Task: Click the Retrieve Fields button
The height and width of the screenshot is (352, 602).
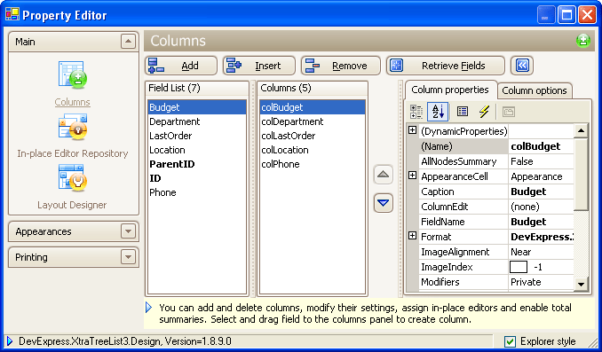Action: [x=446, y=66]
